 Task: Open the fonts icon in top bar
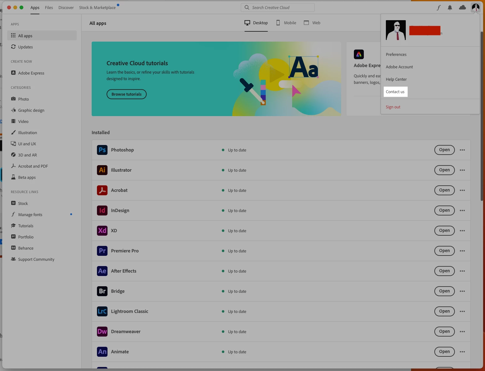[439, 7]
